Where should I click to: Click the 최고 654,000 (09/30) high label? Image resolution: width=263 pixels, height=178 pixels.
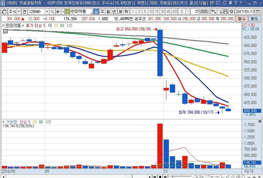(134, 29)
